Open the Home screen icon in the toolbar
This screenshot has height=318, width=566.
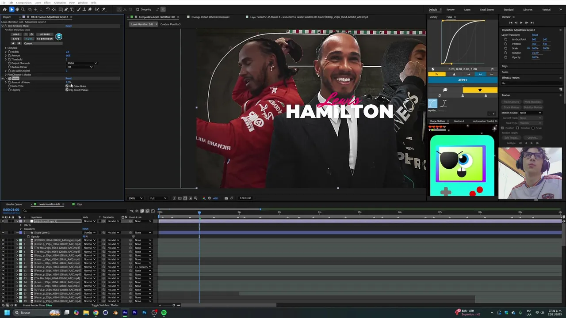(x=5, y=9)
